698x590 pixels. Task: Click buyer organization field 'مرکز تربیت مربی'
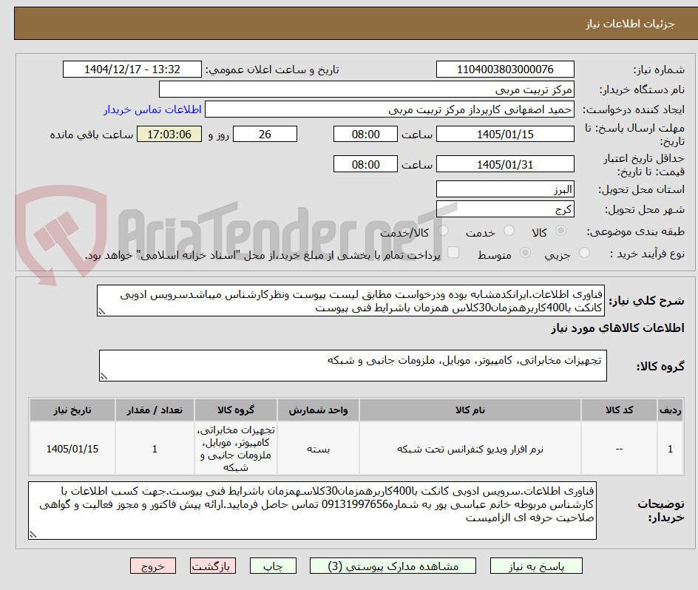pos(366,89)
